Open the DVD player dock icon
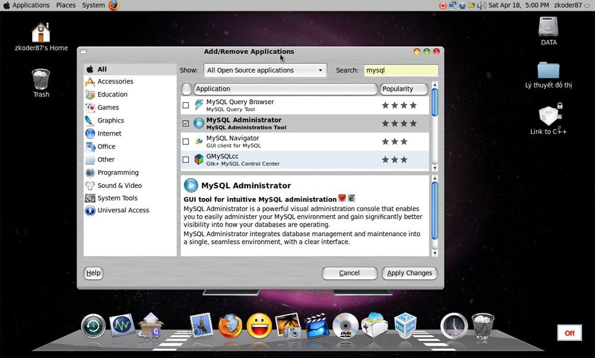 [x=345, y=326]
